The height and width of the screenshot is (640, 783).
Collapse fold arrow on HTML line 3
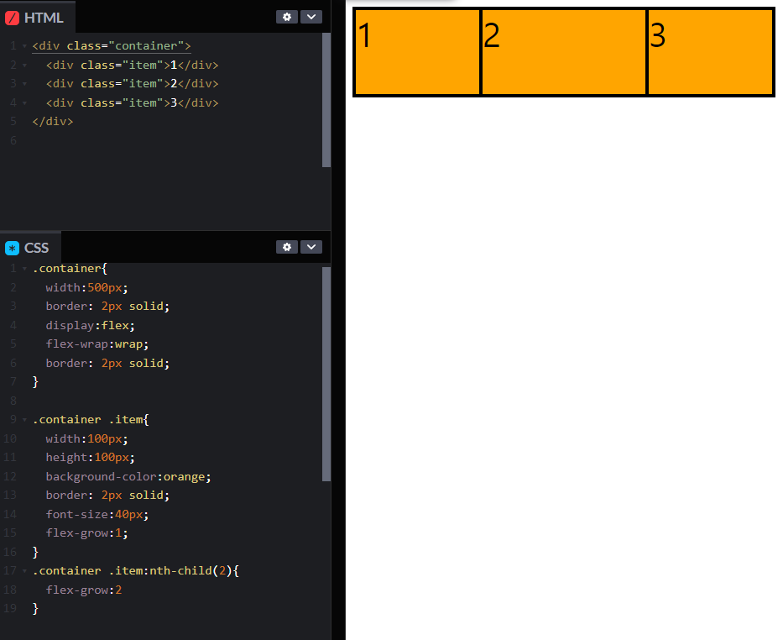pyautogui.click(x=24, y=84)
